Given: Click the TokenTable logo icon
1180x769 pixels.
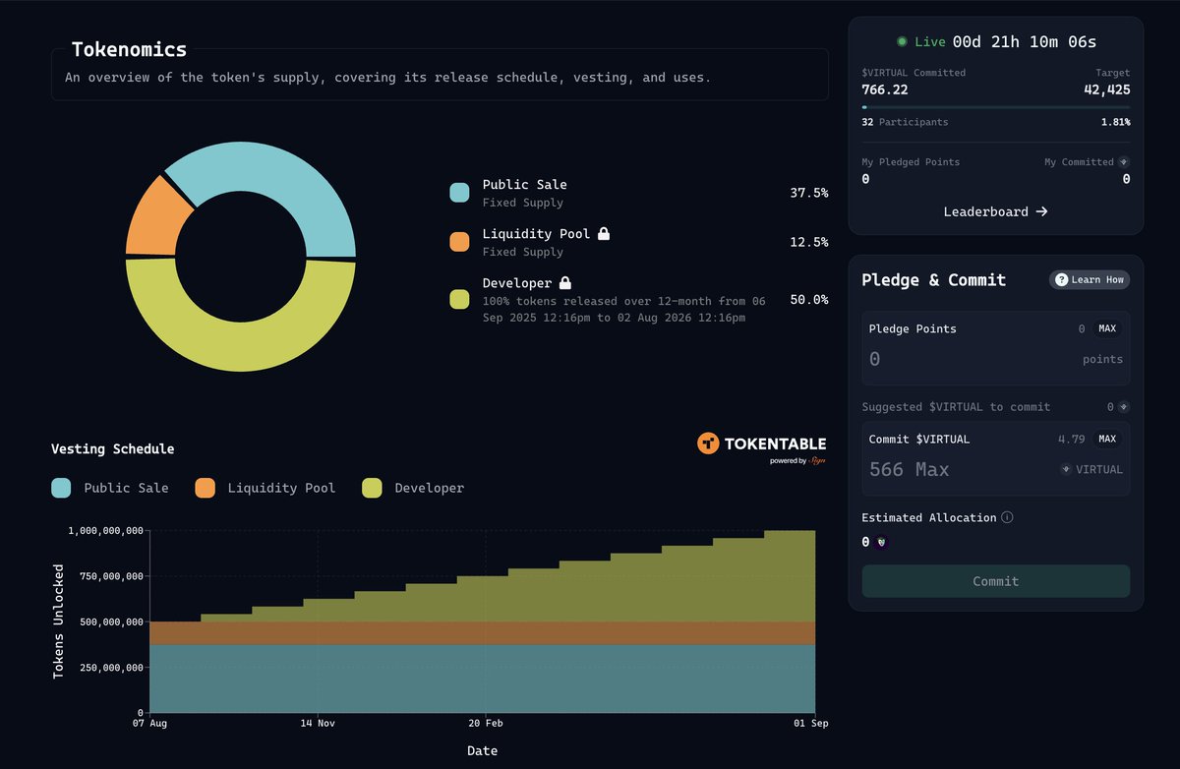Looking at the screenshot, I should tap(708, 444).
